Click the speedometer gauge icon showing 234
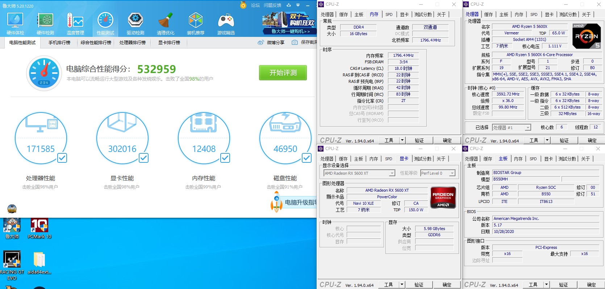 coord(44,73)
